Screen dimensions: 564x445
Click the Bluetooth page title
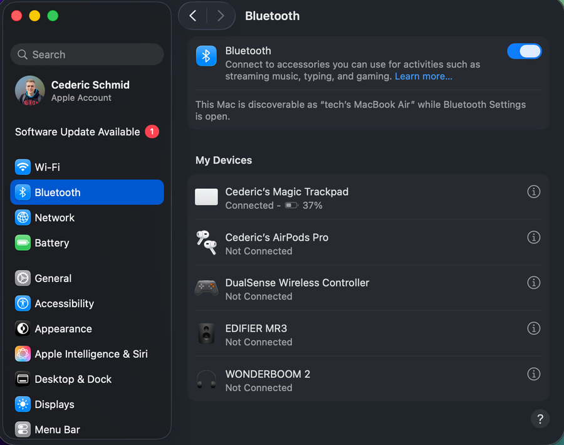[x=273, y=16]
